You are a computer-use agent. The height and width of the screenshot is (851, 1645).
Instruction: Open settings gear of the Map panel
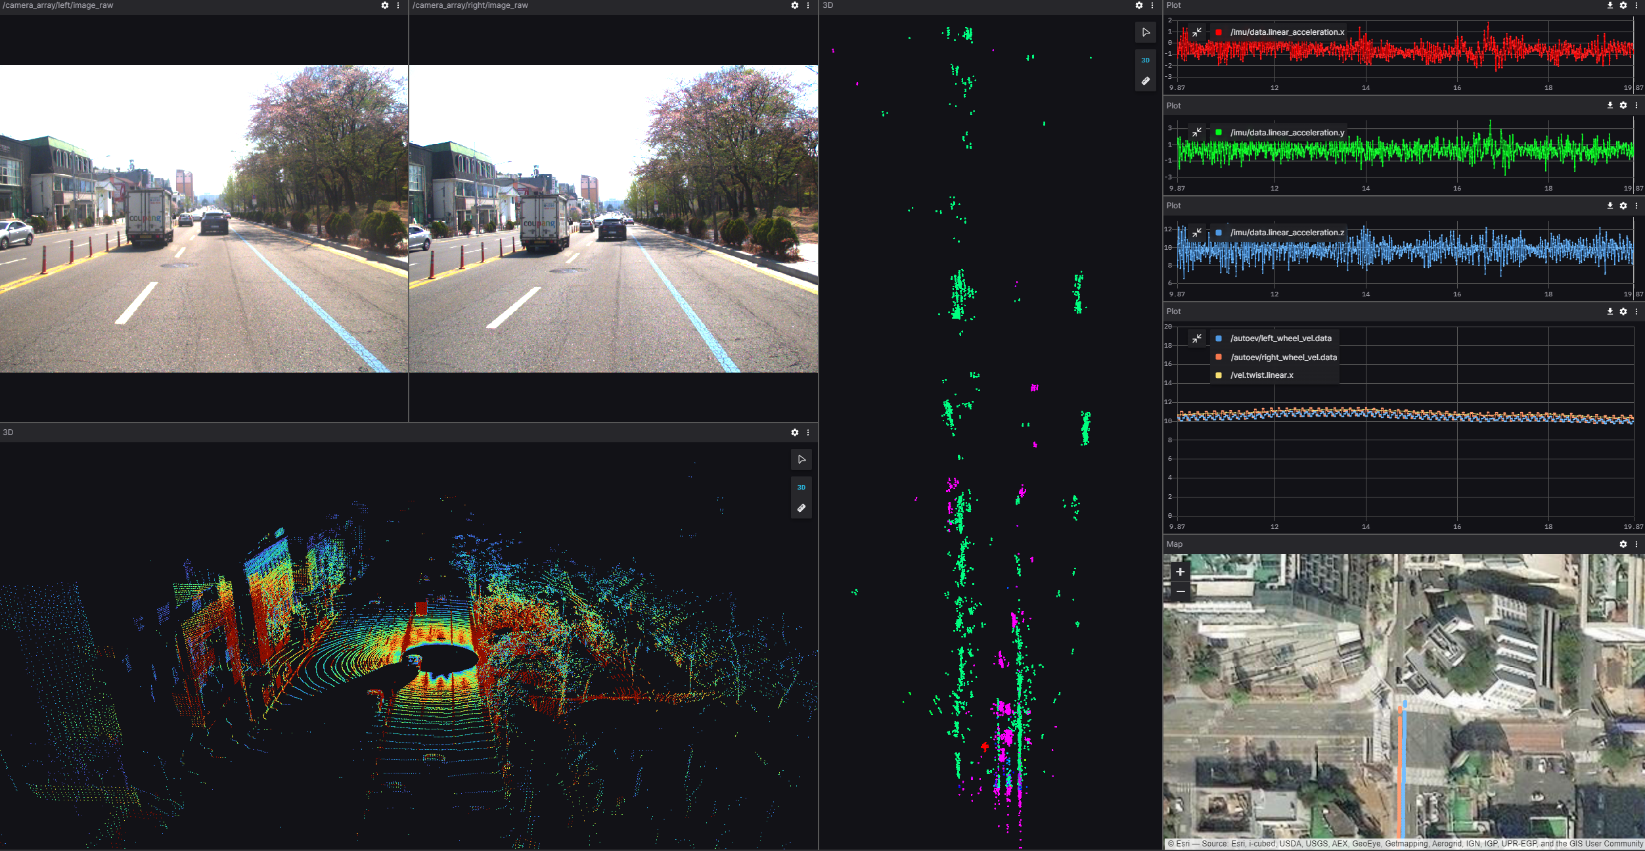1623,544
